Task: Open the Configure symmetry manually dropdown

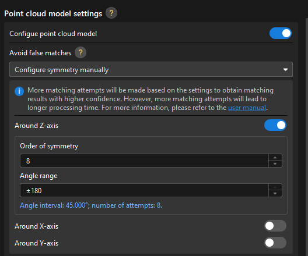Action: (x=151, y=70)
